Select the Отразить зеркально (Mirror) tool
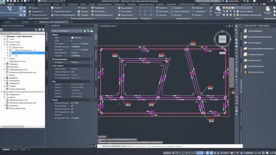Viewport: 276px width, 155px height. click(180, 12)
